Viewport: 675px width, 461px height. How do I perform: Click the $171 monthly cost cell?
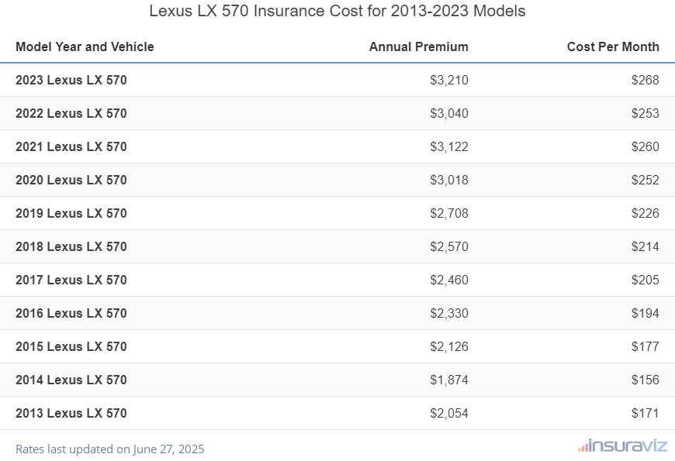pyautogui.click(x=646, y=413)
